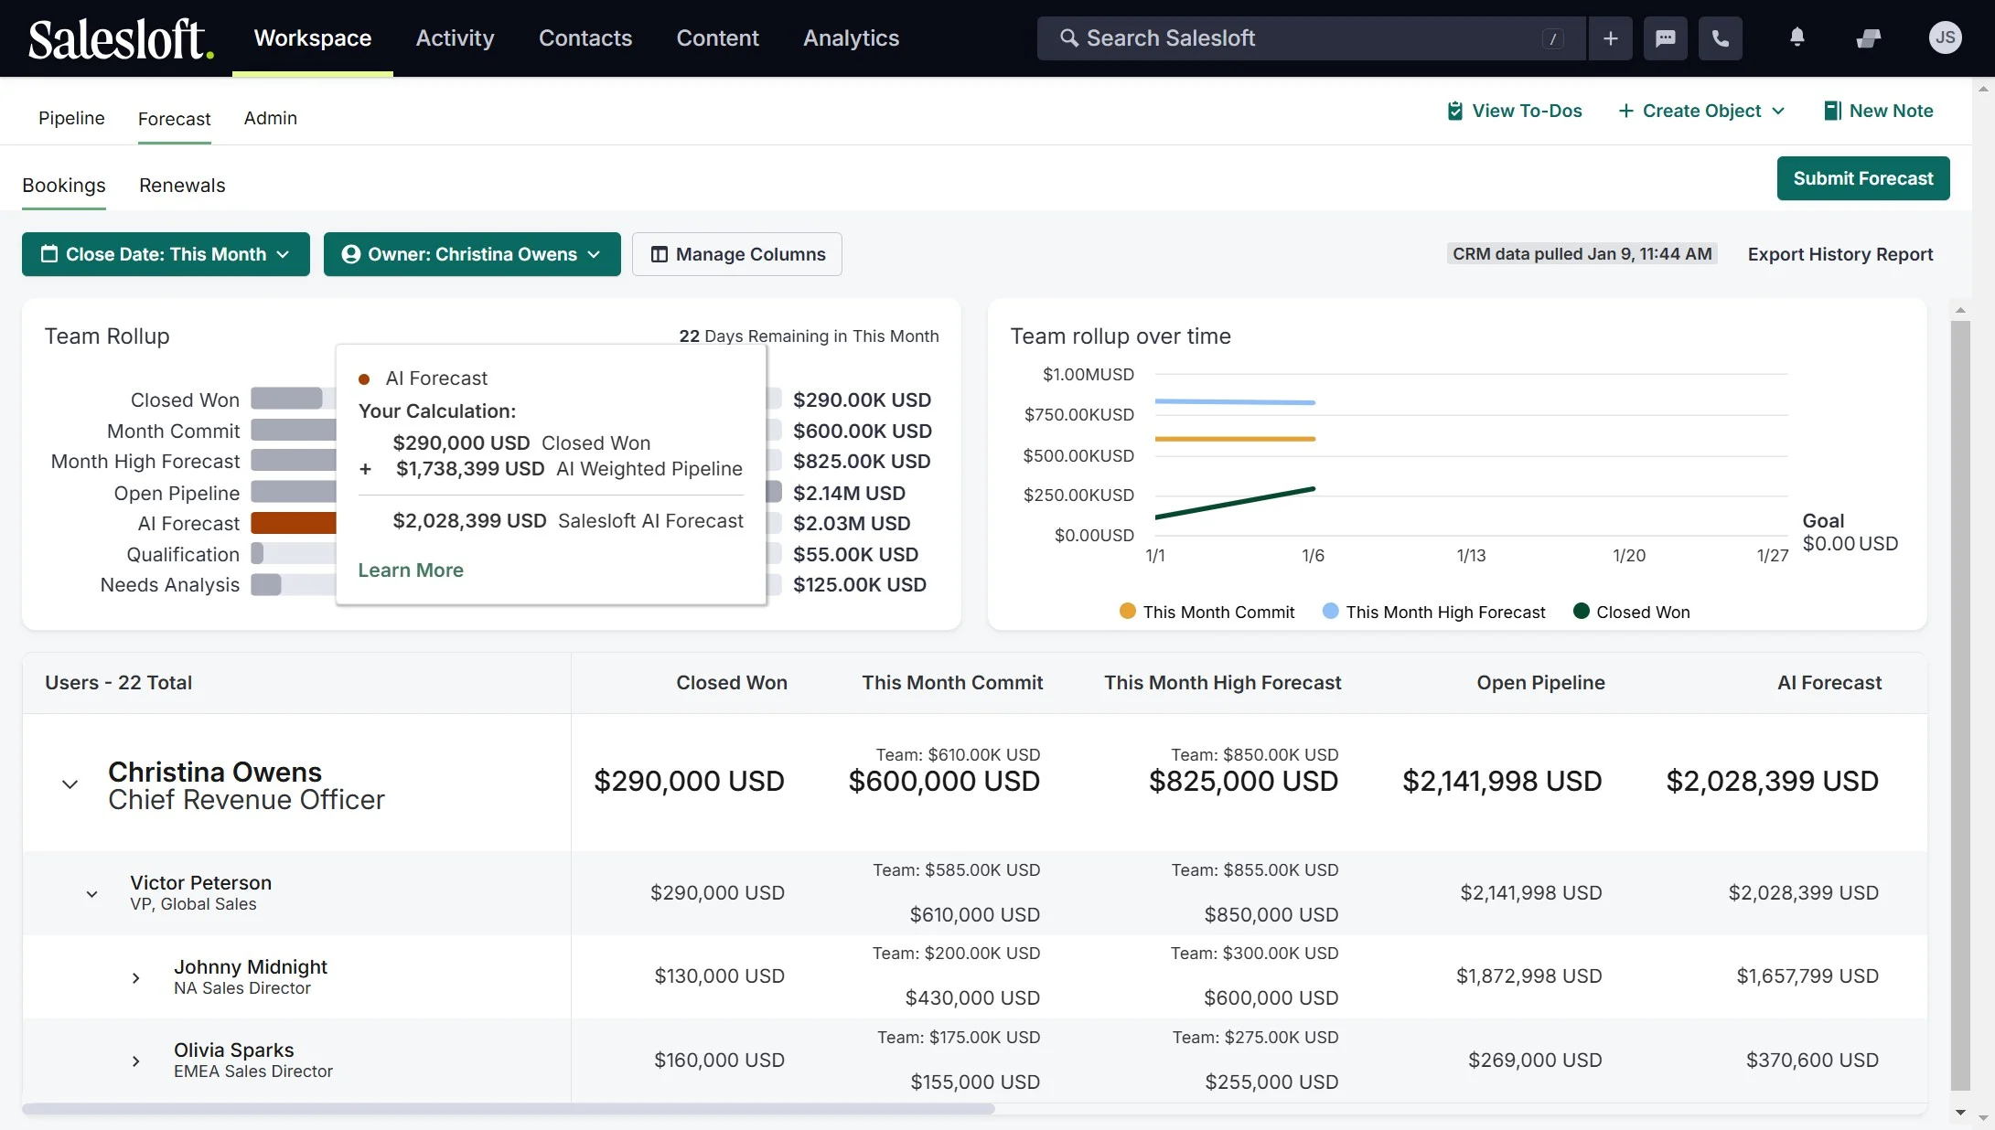Click the Open Pipeline column header
The width and height of the screenshot is (1995, 1130).
click(1540, 683)
